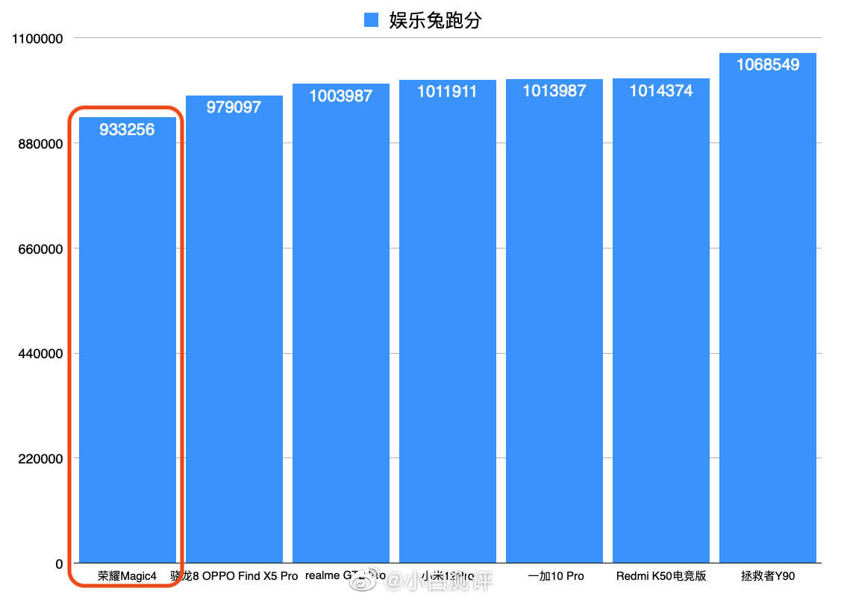
Task: Click the blue legend swatch for 娱乐兔跑分
Action: (371, 20)
